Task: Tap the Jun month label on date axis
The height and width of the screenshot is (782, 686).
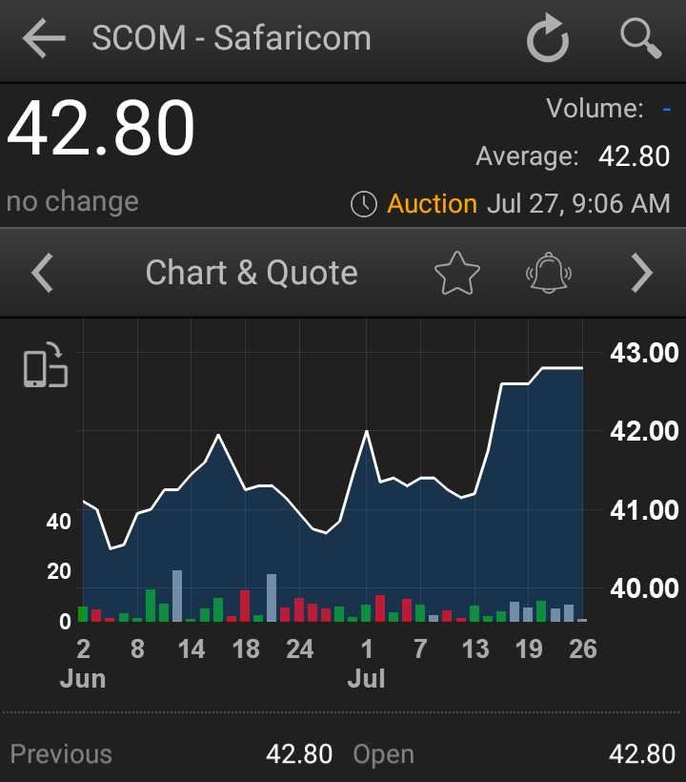Action: point(83,679)
